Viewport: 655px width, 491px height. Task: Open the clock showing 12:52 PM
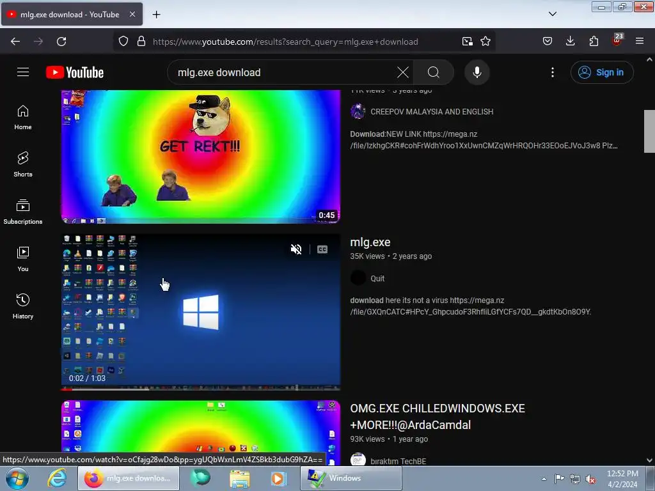click(x=622, y=479)
